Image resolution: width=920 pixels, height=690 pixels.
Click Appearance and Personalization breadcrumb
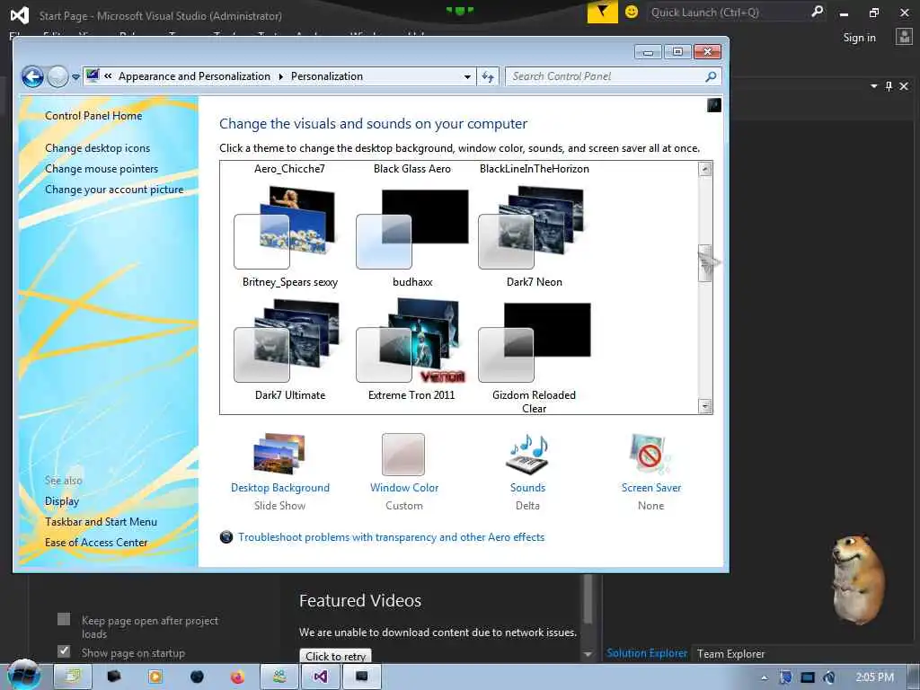[x=194, y=76]
